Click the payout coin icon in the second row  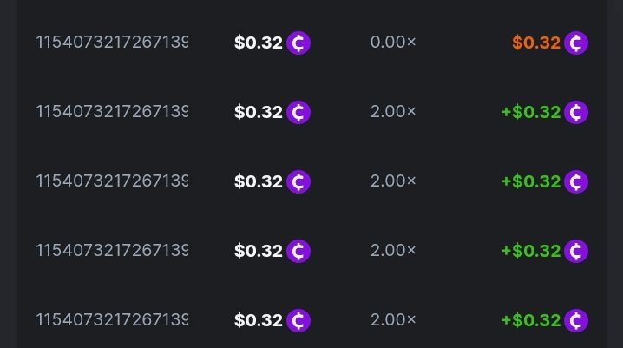(576, 112)
